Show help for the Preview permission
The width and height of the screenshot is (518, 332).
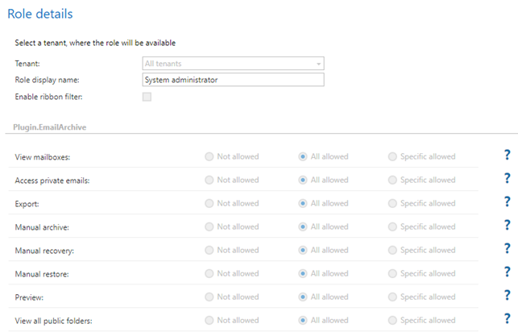click(x=507, y=296)
